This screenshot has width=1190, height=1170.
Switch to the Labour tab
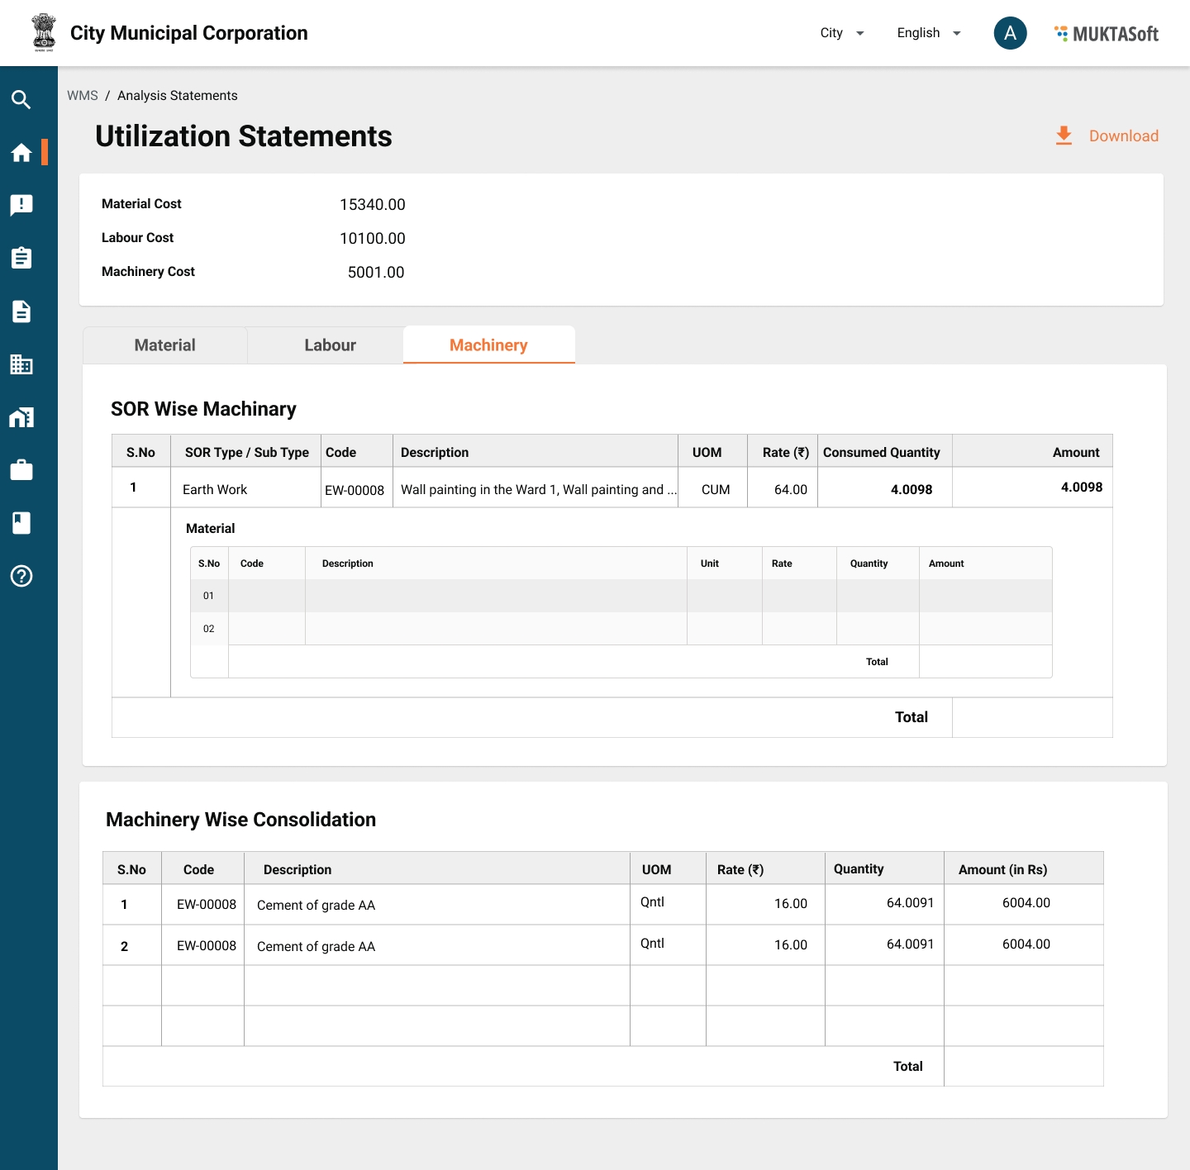pos(330,345)
